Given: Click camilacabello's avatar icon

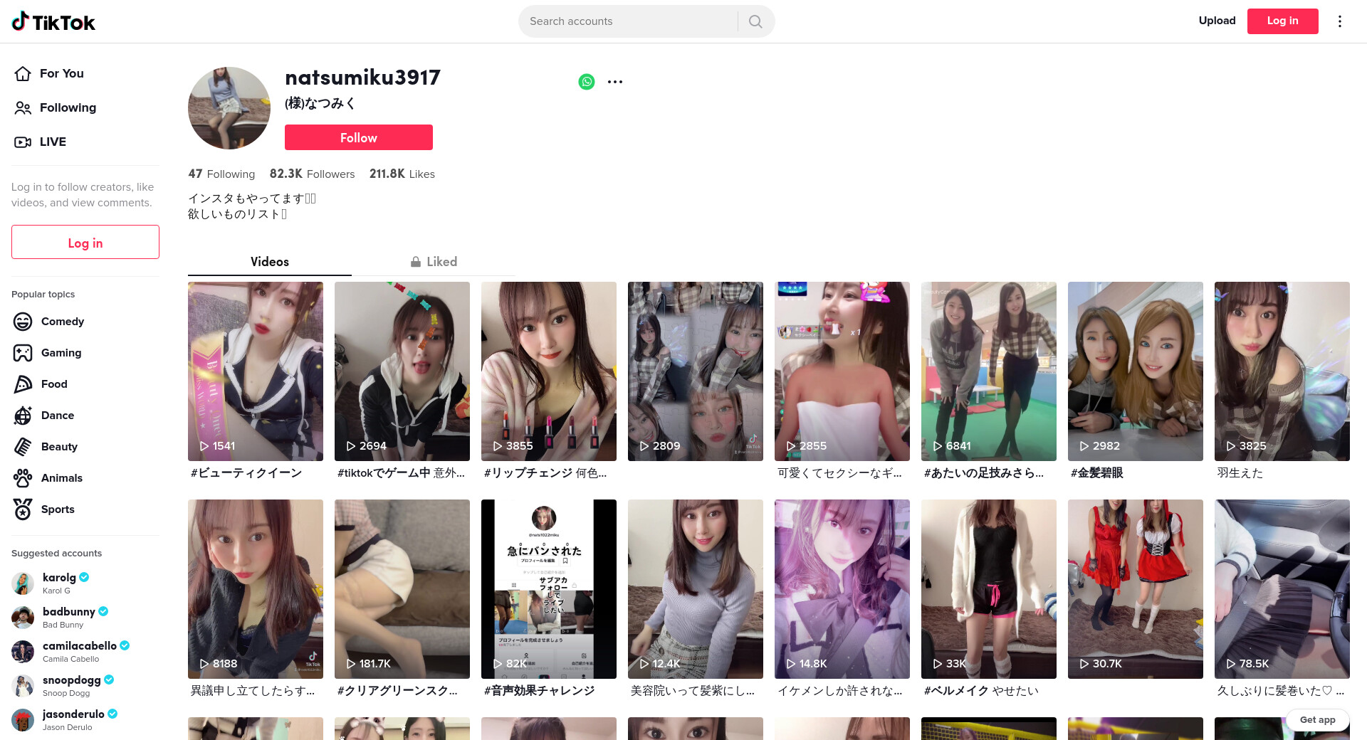Looking at the screenshot, I should (x=23, y=652).
